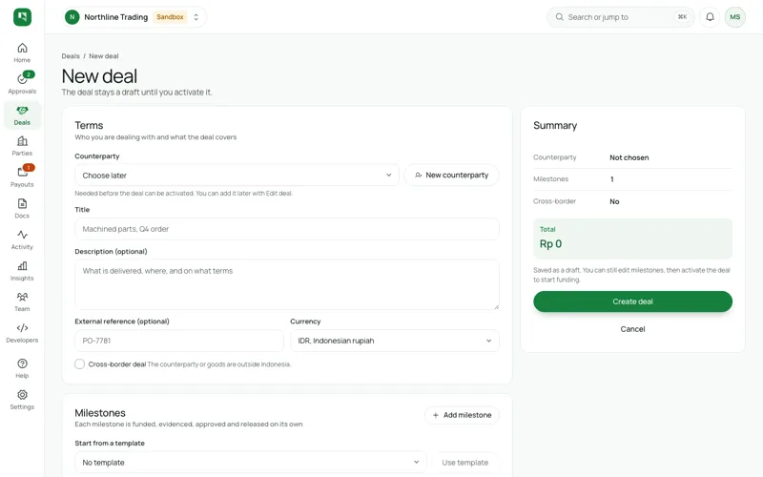Enable the Cross-border deal checkbox
The height and width of the screenshot is (477, 763).
coord(80,364)
